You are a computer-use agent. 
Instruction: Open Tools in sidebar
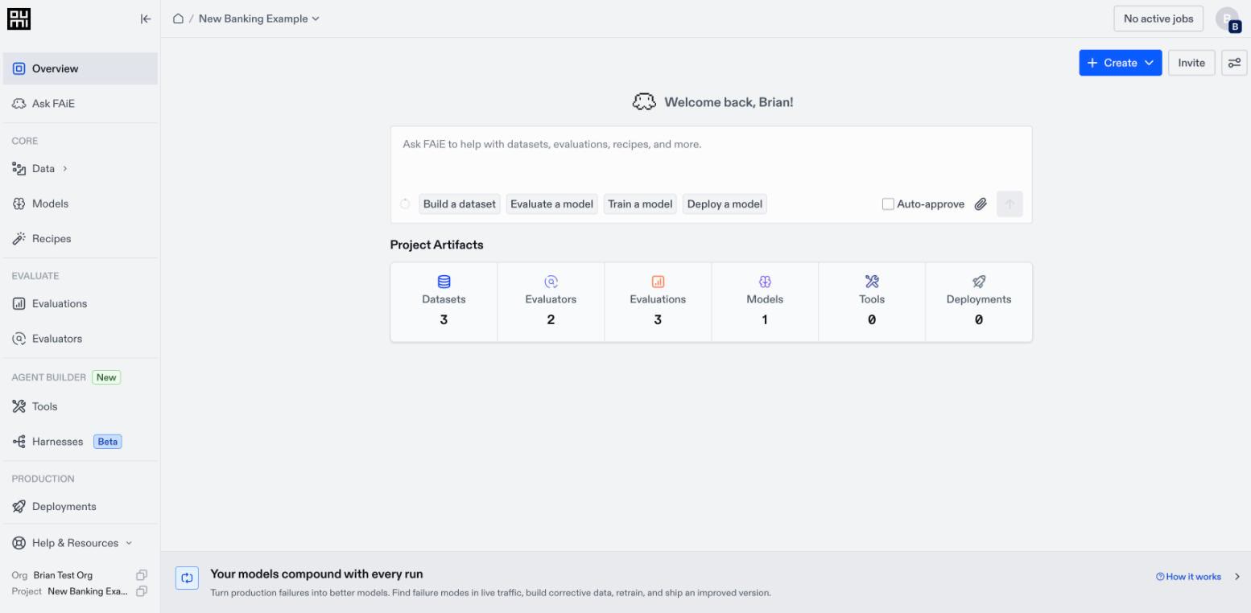click(81, 406)
